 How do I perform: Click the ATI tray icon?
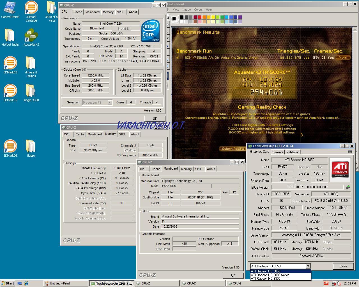[326, 283]
